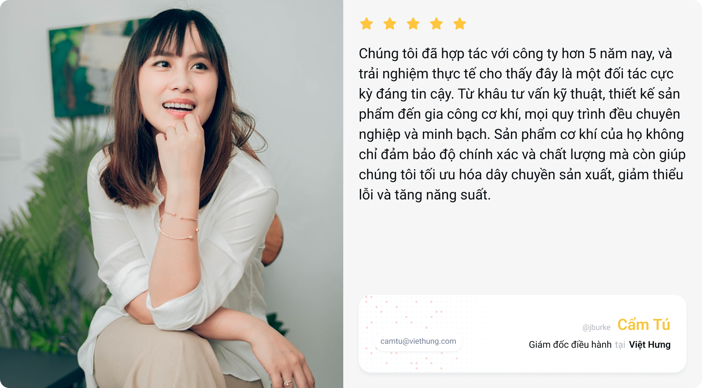
Task: Open the camtu@viethung.com email pill
Action: pos(418,341)
